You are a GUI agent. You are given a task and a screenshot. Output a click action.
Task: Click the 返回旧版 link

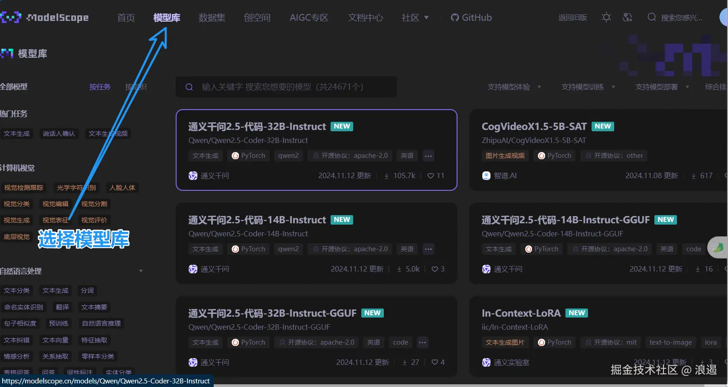click(x=573, y=18)
